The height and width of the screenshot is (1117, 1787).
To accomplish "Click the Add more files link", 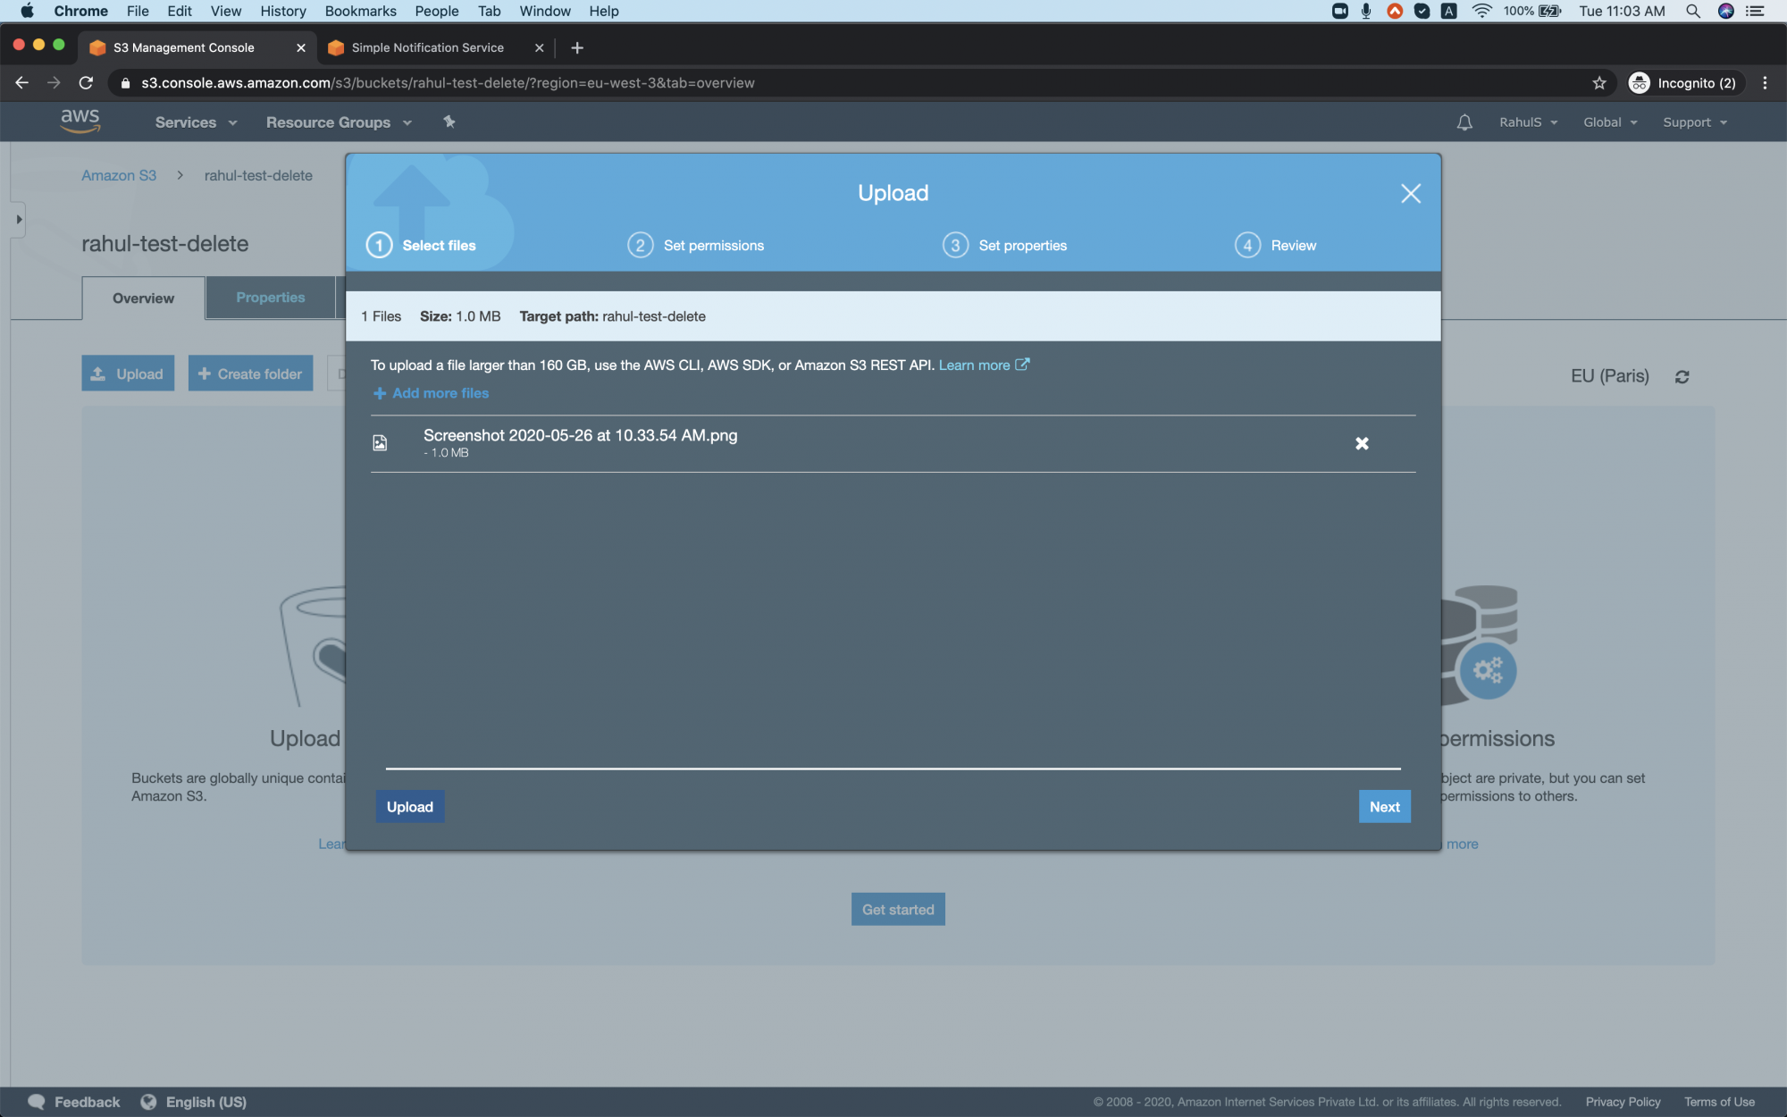I will (430, 393).
